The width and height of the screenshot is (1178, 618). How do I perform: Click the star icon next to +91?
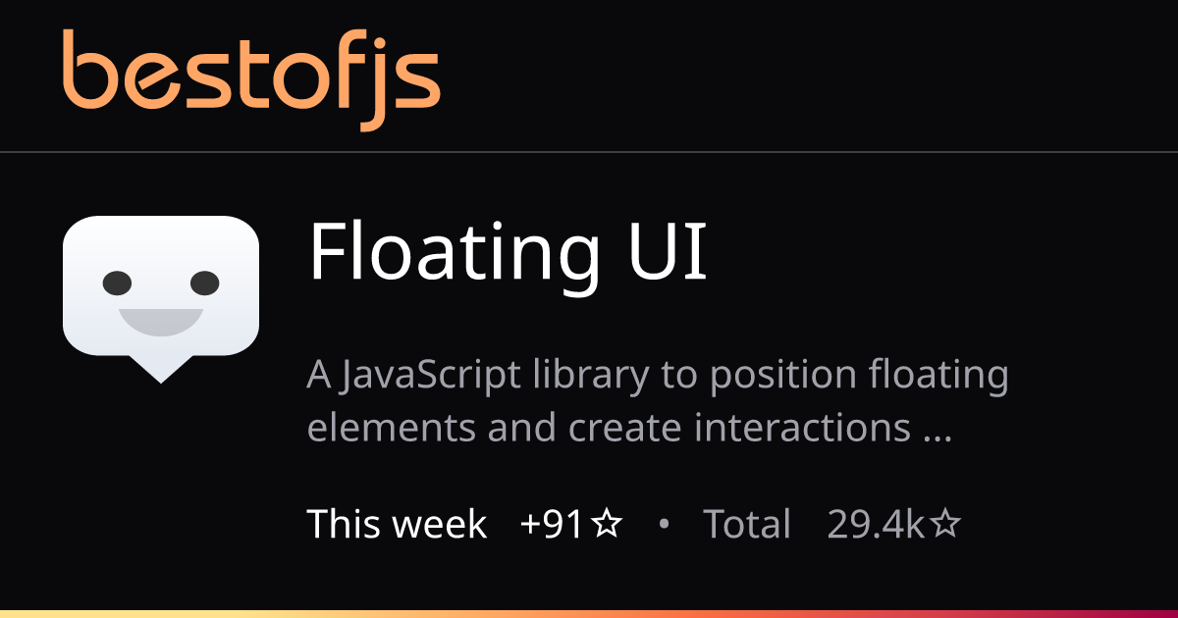pos(608,525)
